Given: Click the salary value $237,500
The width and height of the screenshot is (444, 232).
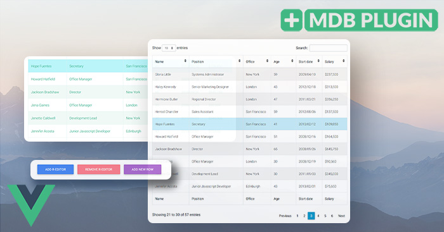Looking at the screenshot, I should [332, 75].
